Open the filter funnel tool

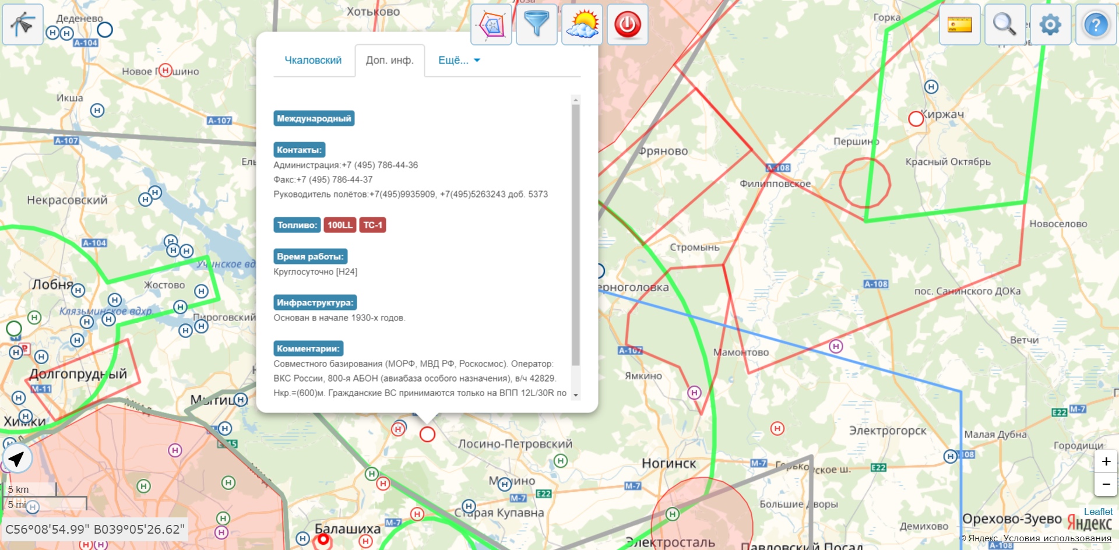click(x=537, y=24)
